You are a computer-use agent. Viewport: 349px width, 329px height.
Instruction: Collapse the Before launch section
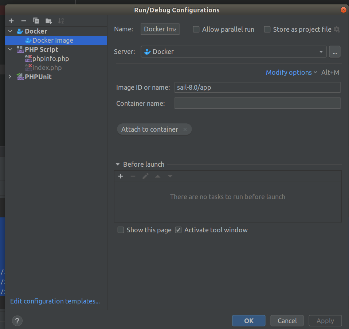pos(118,164)
